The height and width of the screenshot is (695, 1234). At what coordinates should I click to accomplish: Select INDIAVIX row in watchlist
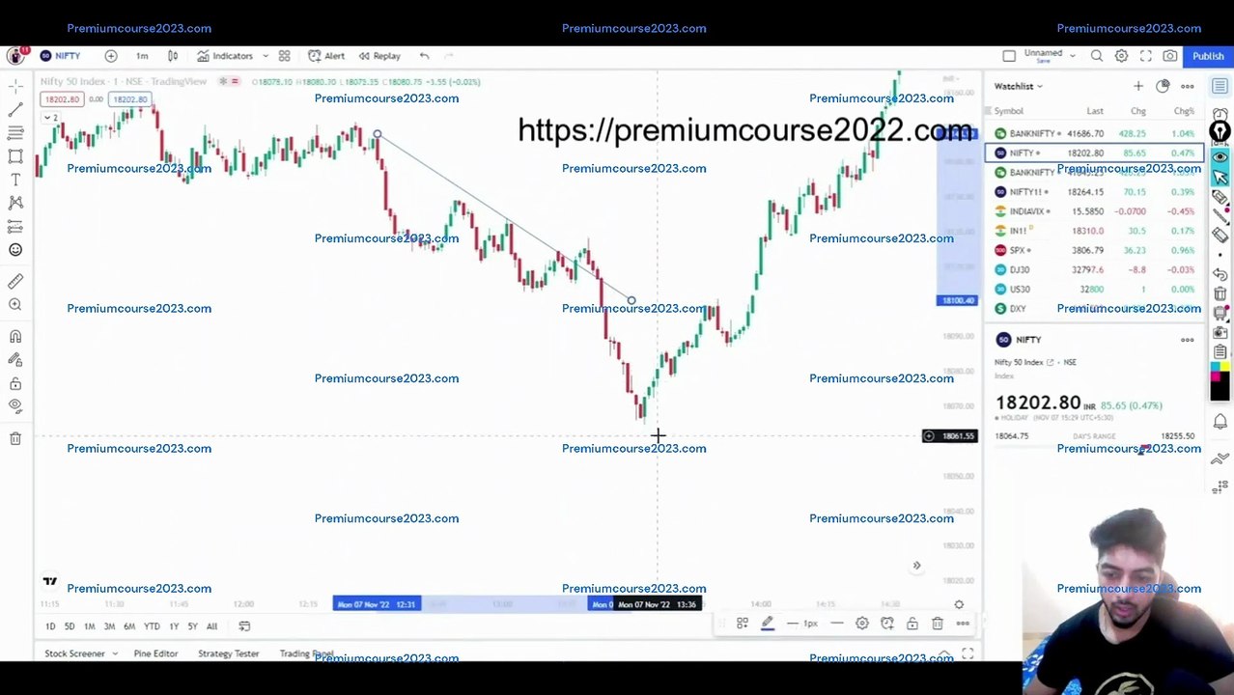point(1095,211)
